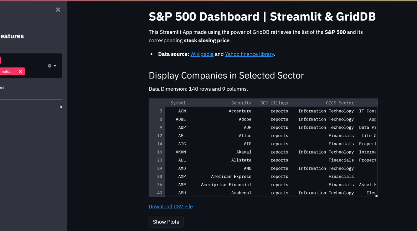Expand the sector multiselect dropdown arrow
Screen dimensions: 417x231
(55, 66)
